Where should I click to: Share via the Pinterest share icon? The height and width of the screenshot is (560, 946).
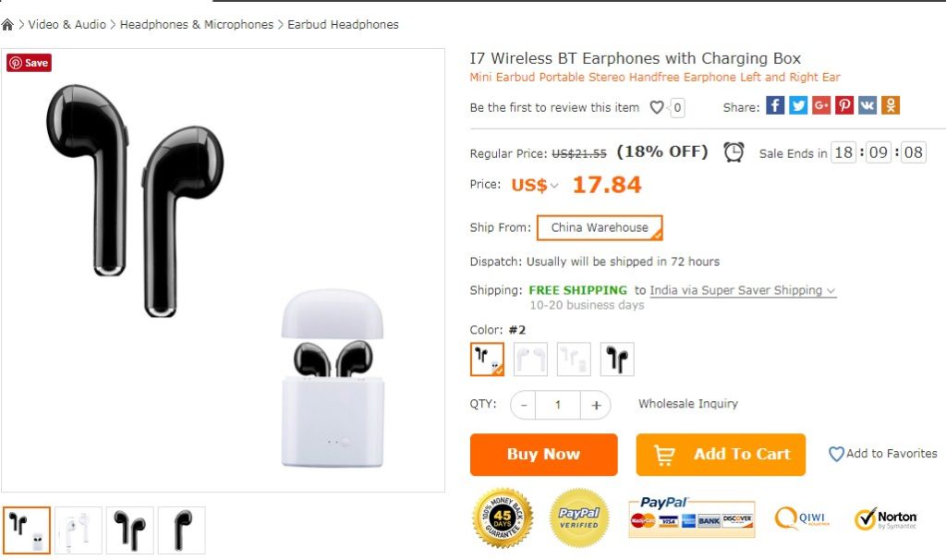pyautogui.click(x=844, y=106)
